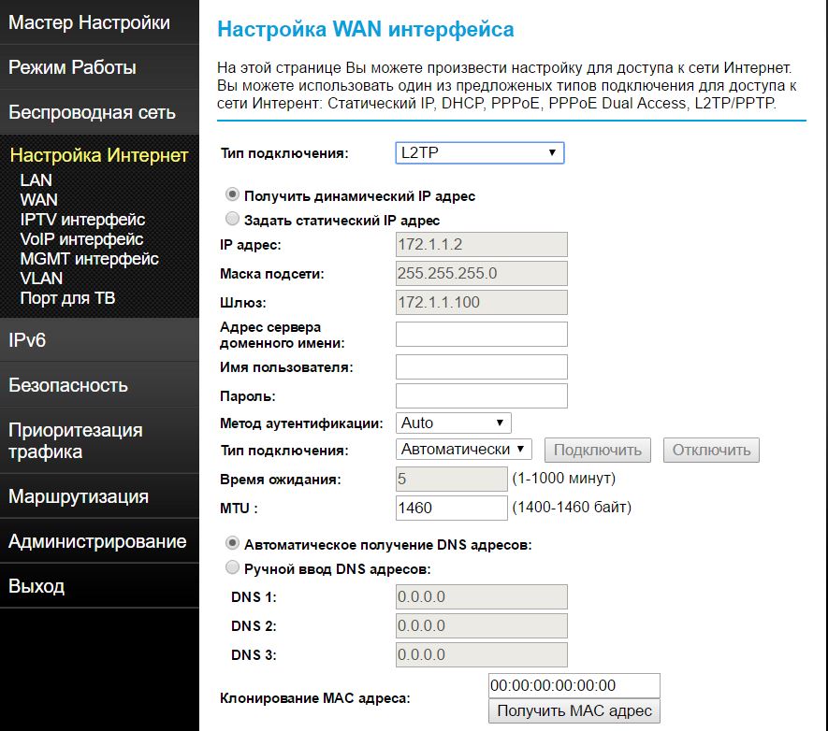Viewport: 828px width, 731px height.
Task: Open the WAN submenu item
Action: click(38, 200)
